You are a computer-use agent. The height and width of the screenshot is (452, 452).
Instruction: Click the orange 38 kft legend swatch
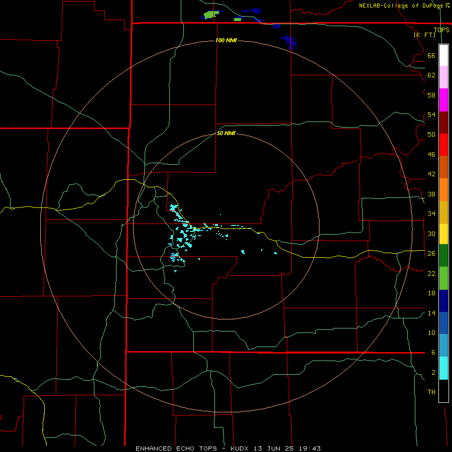coord(443,190)
